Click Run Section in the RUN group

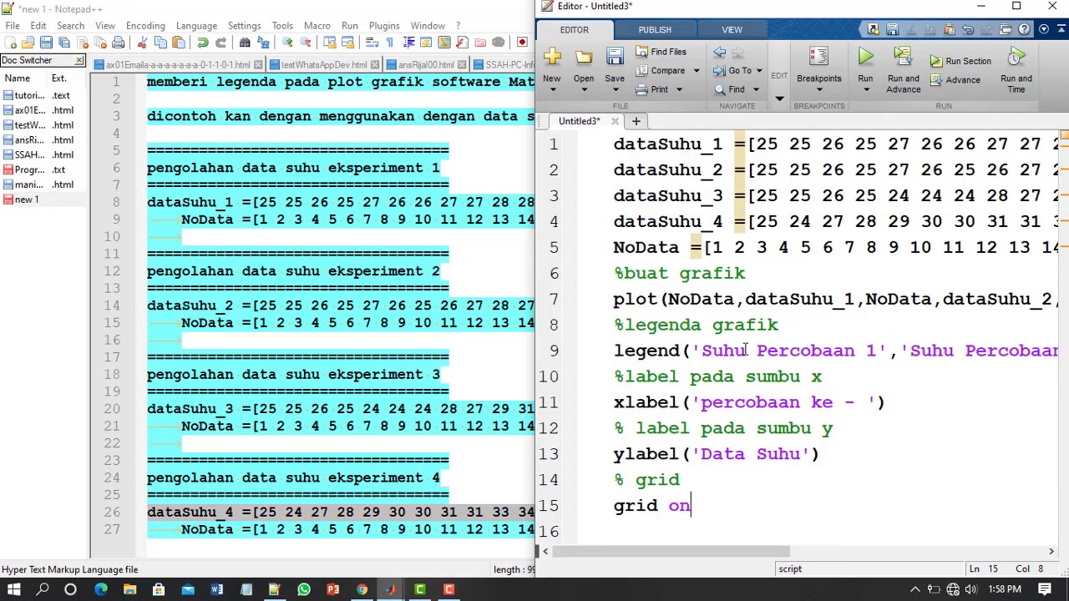pyautogui.click(x=960, y=61)
